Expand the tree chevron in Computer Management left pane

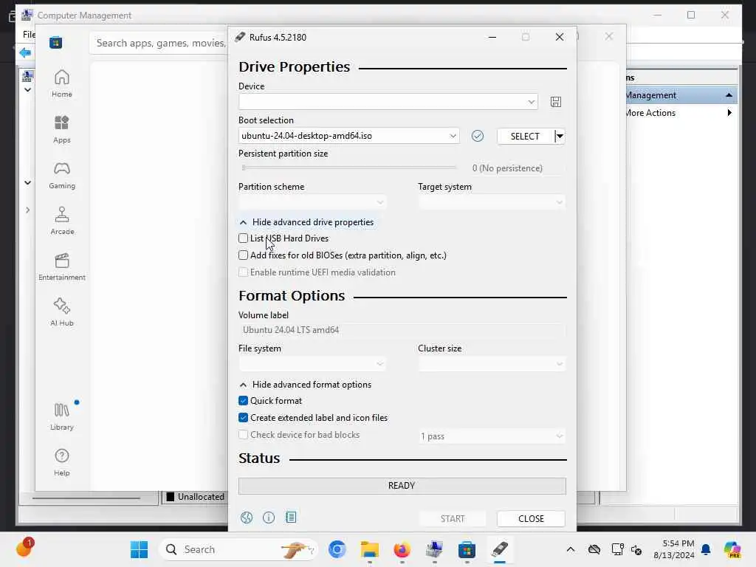pos(27,210)
